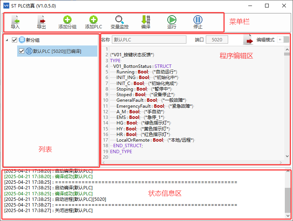Minimize the ST PLC仿真 window
The image size is (293, 221).
250,6
